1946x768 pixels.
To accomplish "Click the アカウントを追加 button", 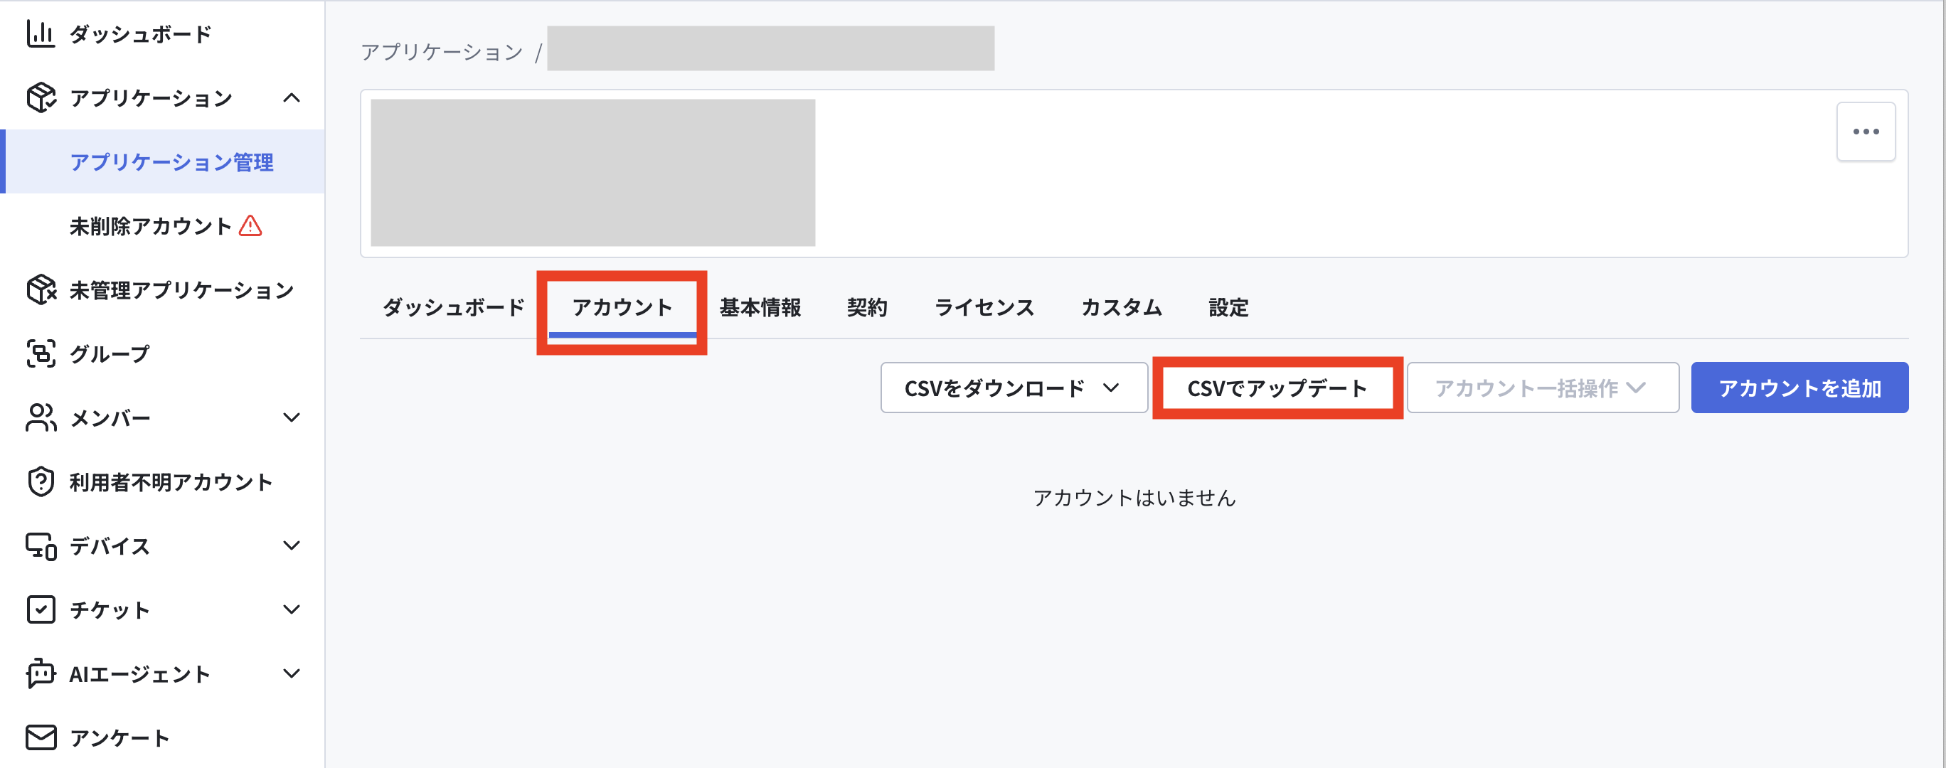I will (1799, 388).
